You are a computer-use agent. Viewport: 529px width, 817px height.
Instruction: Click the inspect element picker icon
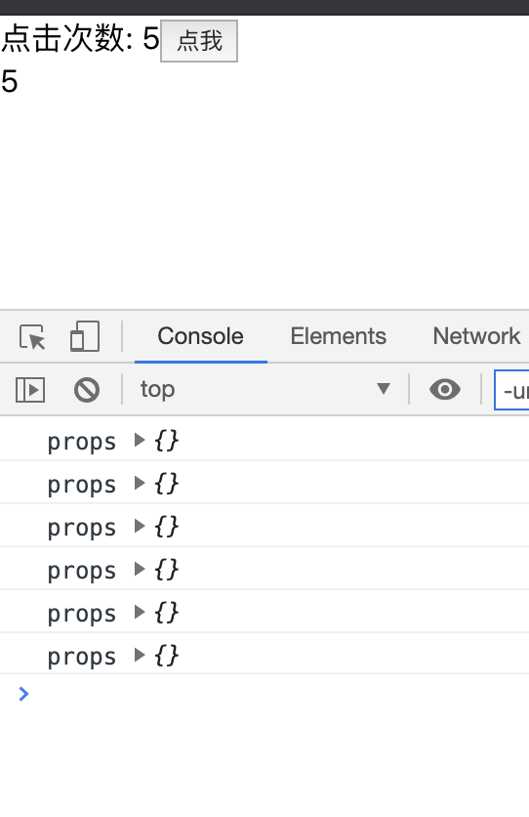pos(32,336)
